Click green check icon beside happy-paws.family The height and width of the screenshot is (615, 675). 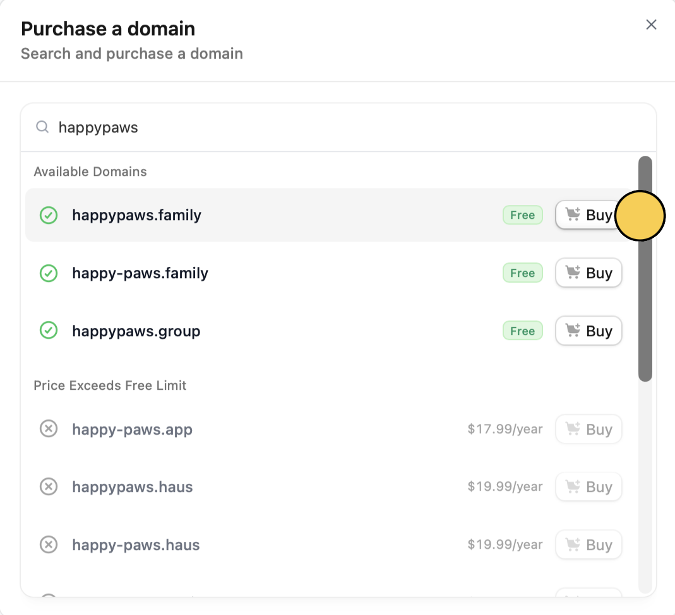(49, 273)
